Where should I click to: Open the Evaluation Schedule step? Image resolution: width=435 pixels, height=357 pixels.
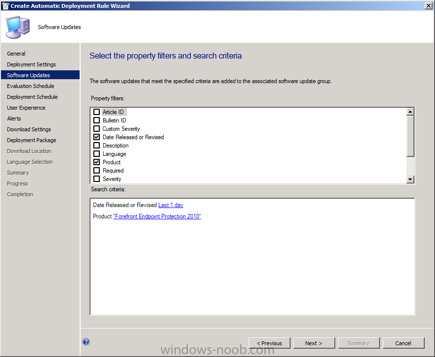[30, 86]
